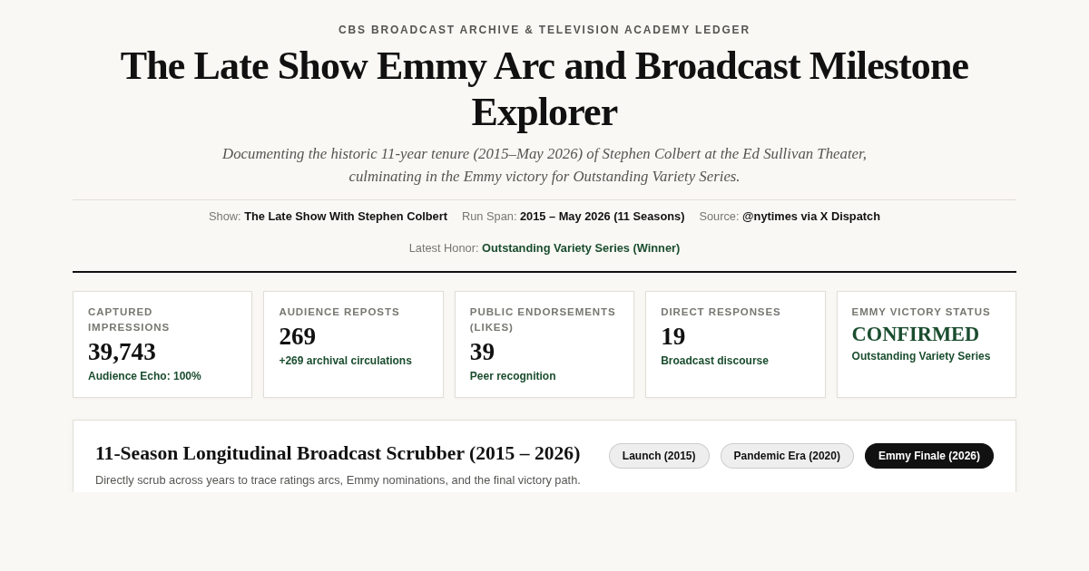Screen dimensions: 1089x571
Task: Click 'Outstanding Variety Series (Winner)' honor text
Action: [581, 248]
